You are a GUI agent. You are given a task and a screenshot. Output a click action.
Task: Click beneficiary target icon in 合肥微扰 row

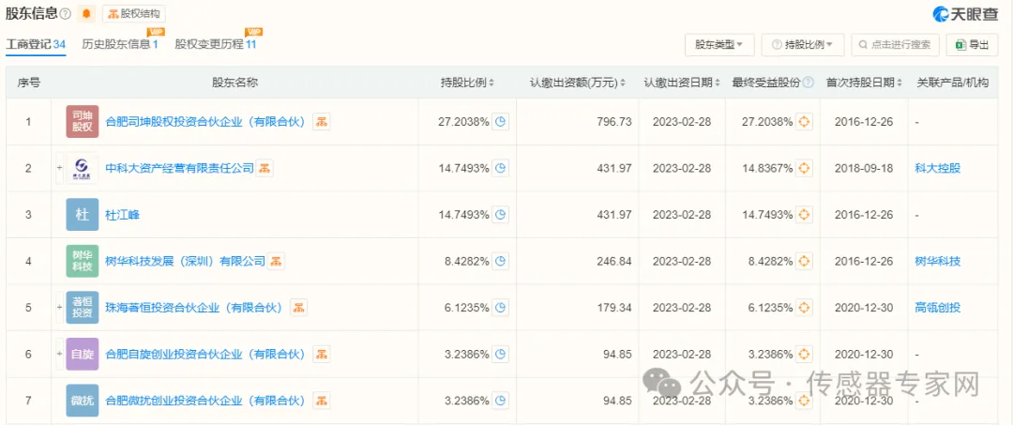point(804,401)
